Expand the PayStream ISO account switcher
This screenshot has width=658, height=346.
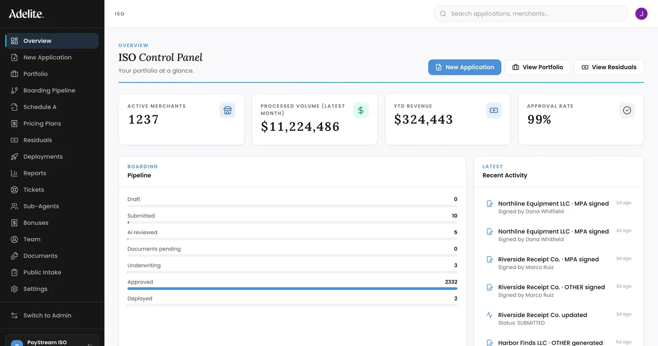[x=52, y=341]
